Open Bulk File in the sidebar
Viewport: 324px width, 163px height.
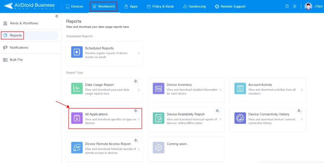pyautogui.click(x=16, y=60)
